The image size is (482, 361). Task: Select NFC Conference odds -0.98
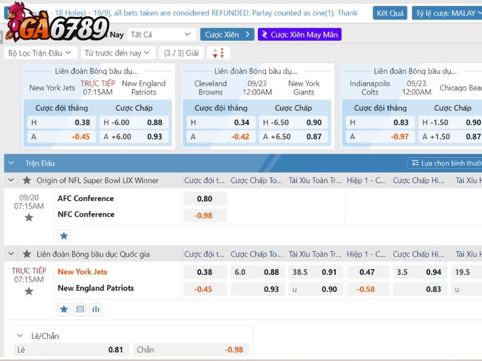coord(205,215)
